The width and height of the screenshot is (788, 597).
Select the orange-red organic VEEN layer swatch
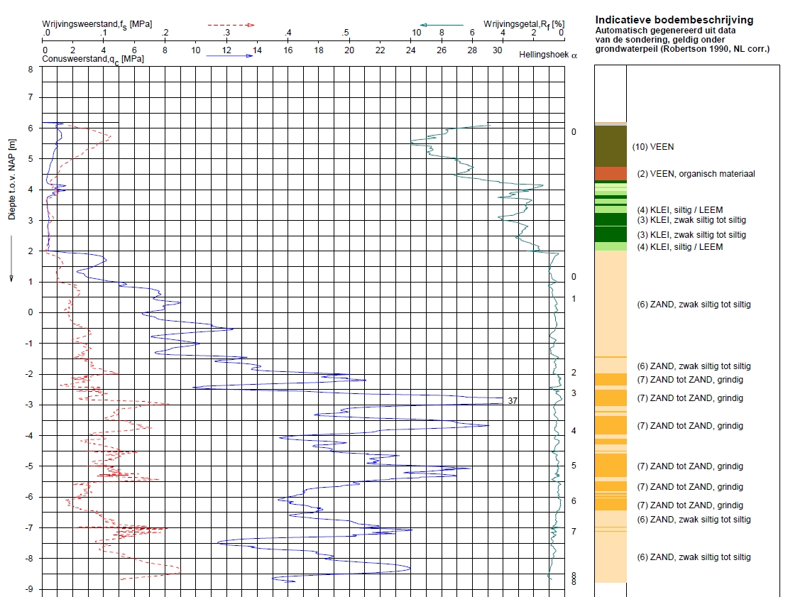coord(611,173)
